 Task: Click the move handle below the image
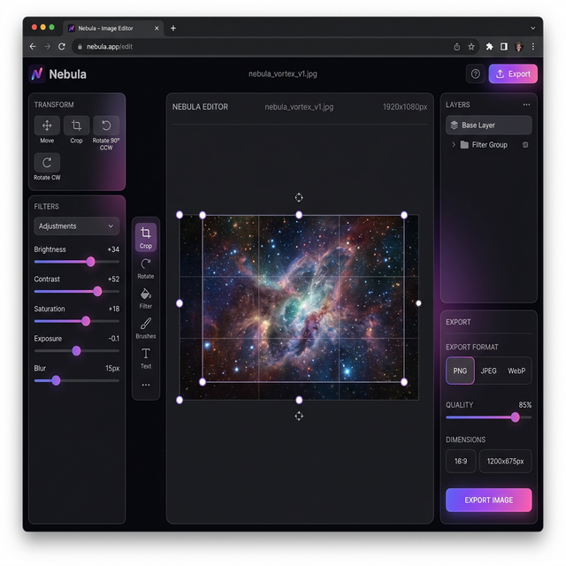[x=299, y=417]
